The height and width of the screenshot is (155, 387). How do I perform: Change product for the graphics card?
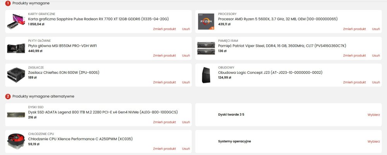164,29
